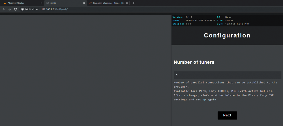
Task: Click the address bar URL 192.168.1.2:34401/web/
Action: click(55, 9)
